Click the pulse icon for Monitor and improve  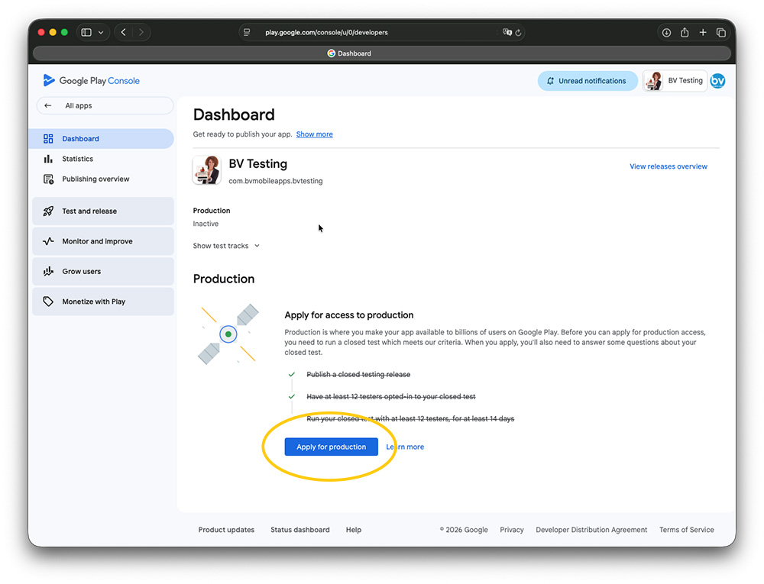48,241
